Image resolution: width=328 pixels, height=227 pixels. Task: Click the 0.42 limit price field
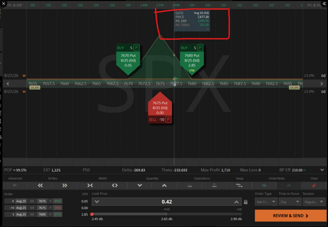pos(167,202)
